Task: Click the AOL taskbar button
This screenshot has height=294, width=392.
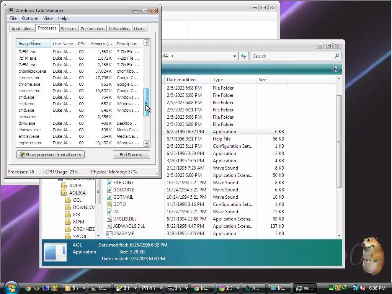Action: coord(253,288)
